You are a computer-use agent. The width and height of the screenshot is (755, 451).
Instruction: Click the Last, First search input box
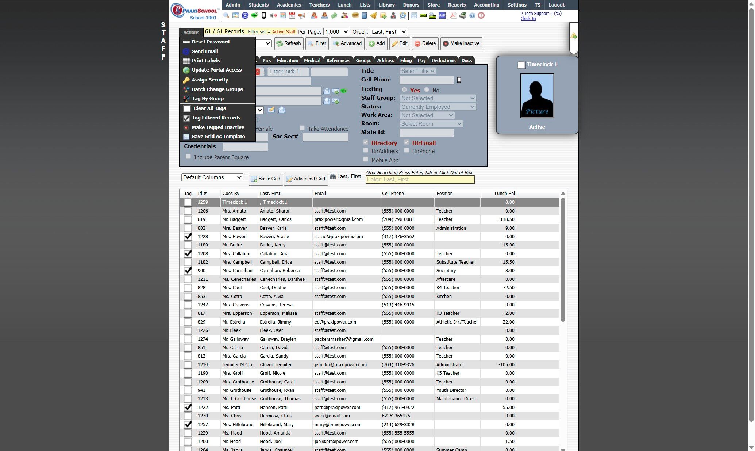[420, 180]
